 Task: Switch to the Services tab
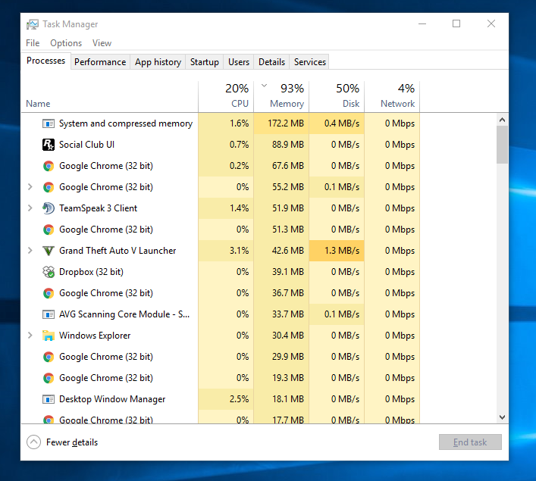(x=310, y=62)
